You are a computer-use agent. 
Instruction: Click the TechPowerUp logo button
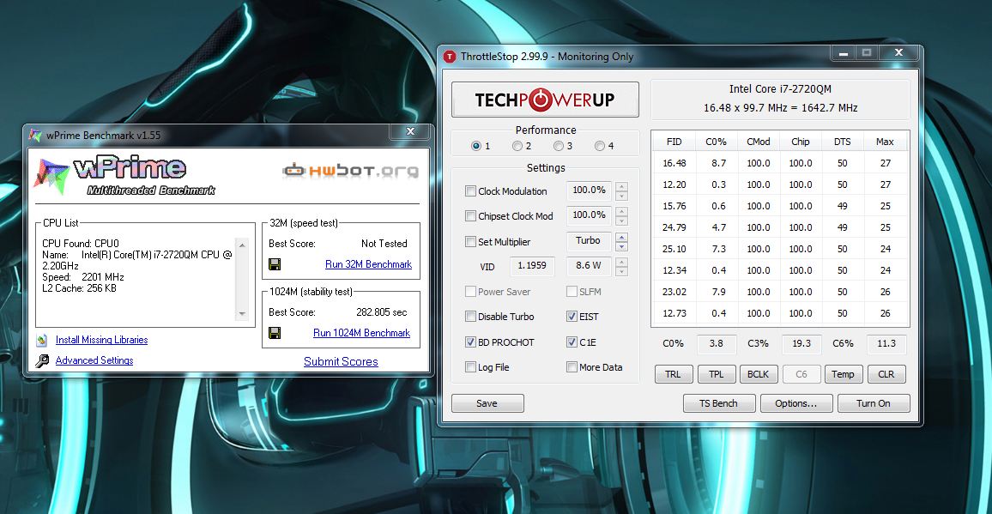tap(545, 100)
